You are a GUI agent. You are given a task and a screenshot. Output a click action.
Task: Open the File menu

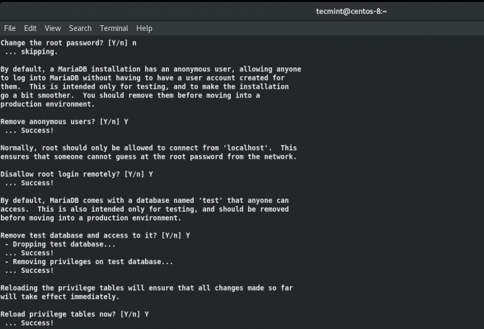coord(9,28)
